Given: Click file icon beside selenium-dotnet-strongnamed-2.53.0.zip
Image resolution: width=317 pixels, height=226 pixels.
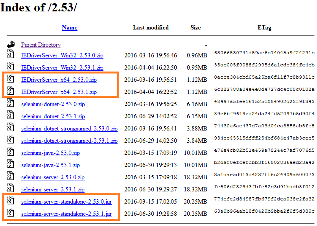Looking at the screenshot, I should tap(10, 127).
